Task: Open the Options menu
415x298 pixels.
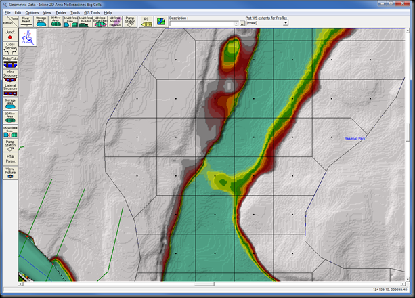Action: (32, 12)
